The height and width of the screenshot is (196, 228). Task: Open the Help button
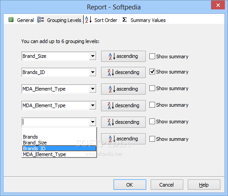(x=204, y=185)
